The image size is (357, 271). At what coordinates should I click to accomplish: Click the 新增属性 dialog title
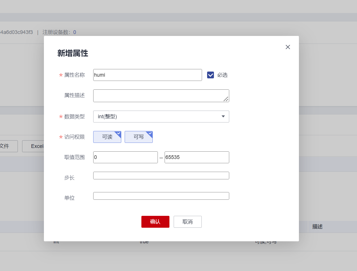coord(73,53)
